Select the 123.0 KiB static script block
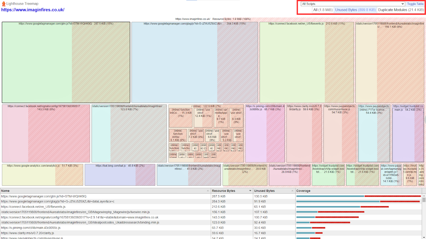The image size is (426, 239). click(x=129, y=133)
